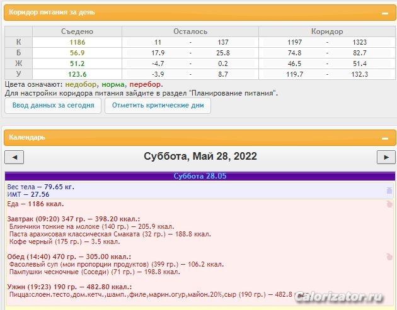The width and height of the screenshot is (397, 310).
Task: Click 'Паста арахисовая классическая Смаката' entry
Action: pos(110,234)
